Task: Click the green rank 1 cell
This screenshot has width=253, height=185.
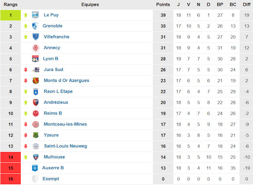Action: (x=11, y=15)
